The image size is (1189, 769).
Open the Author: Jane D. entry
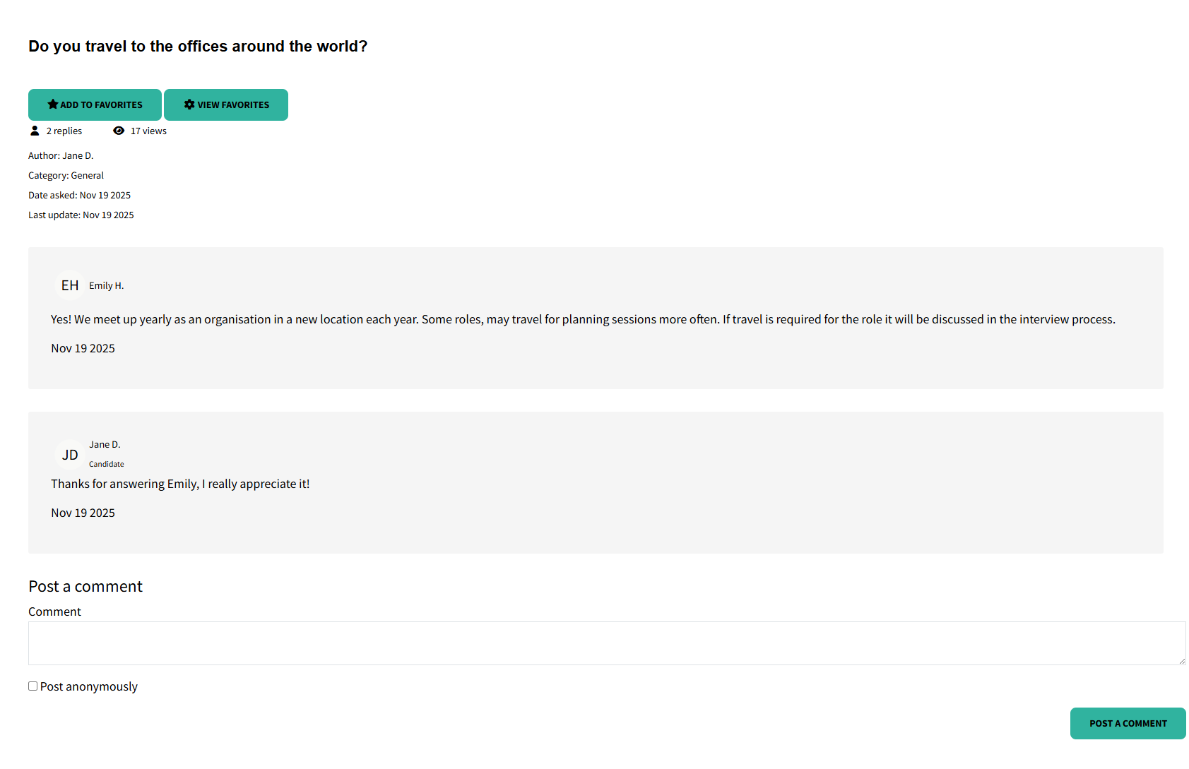pos(61,155)
